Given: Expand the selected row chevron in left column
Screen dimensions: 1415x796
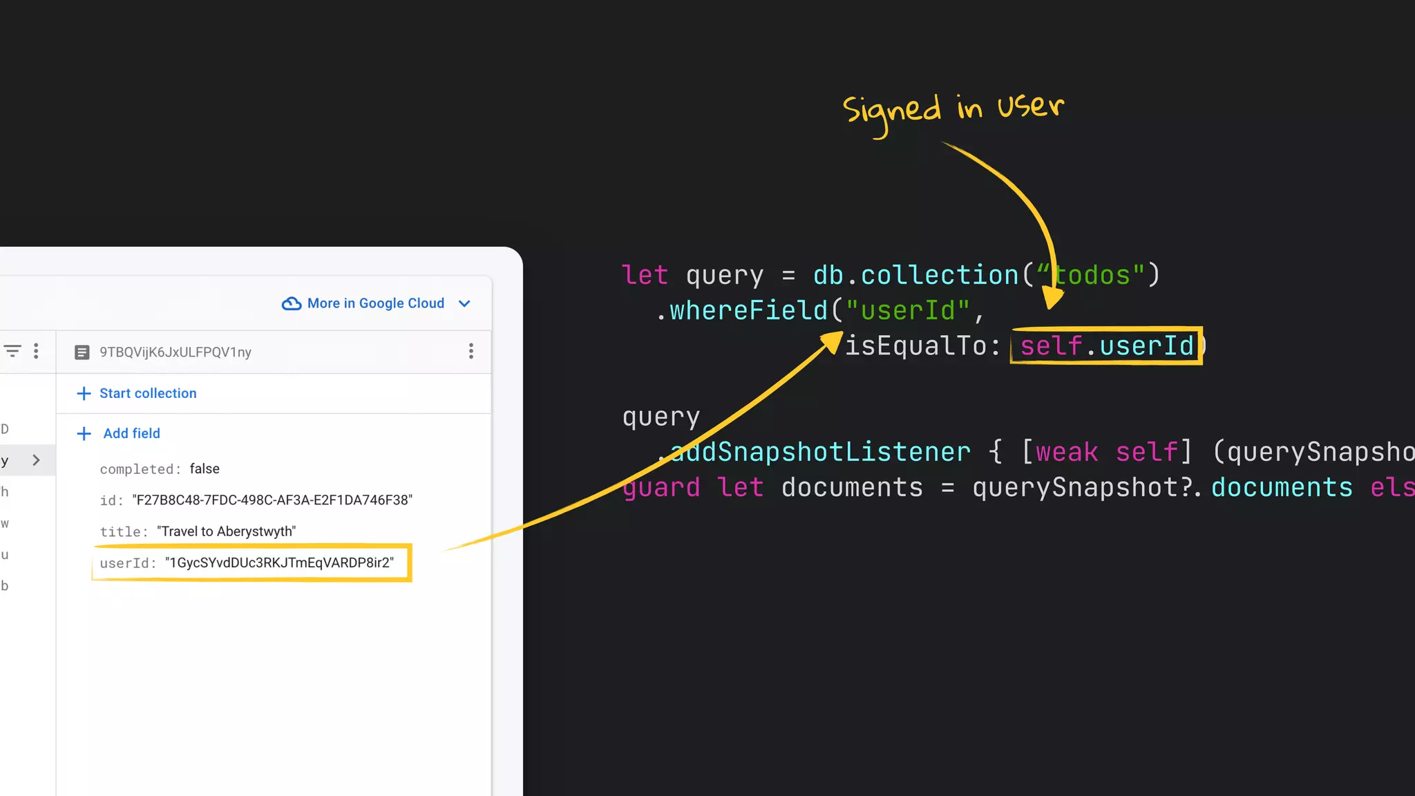Looking at the screenshot, I should pos(37,460).
